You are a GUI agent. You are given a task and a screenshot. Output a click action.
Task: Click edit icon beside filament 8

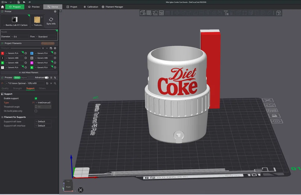point(55,68)
